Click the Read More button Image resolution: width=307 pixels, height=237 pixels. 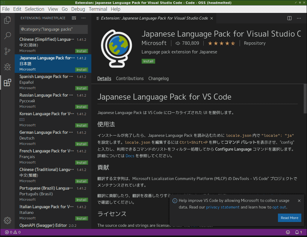289,218
